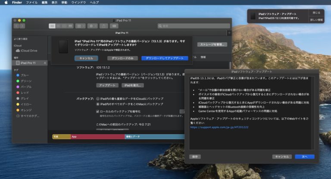The width and height of the screenshot is (331, 179).
Task: Open the support.apple.com HT201222 link
Action: pos(219,127)
